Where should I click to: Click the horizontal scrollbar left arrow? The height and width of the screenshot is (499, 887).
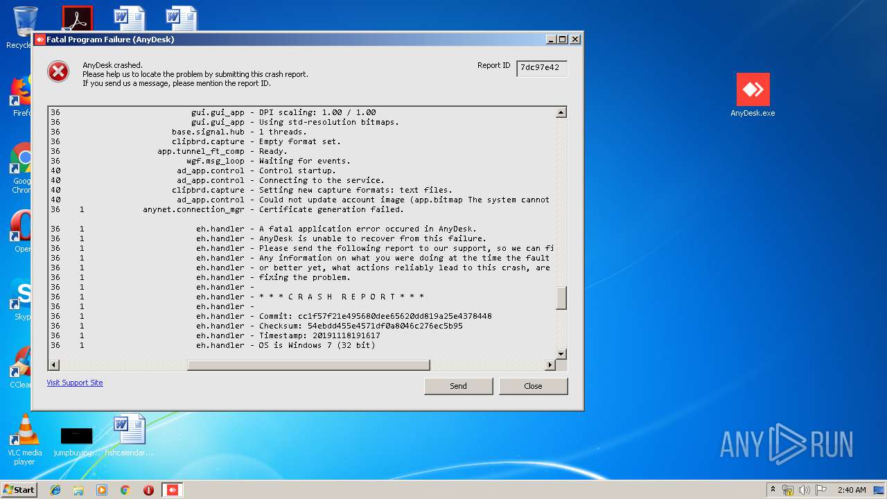pos(53,365)
